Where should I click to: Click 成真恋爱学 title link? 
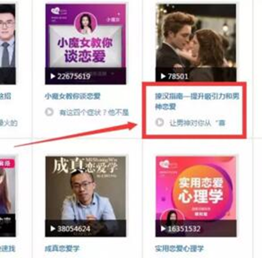click(x=62, y=249)
